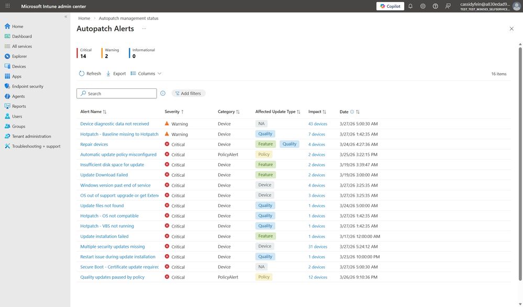Click the Feature tag in Repair devices row
The height and width of the screenshot is (307, 523).
pyautogui.click(x=265, y=144)
